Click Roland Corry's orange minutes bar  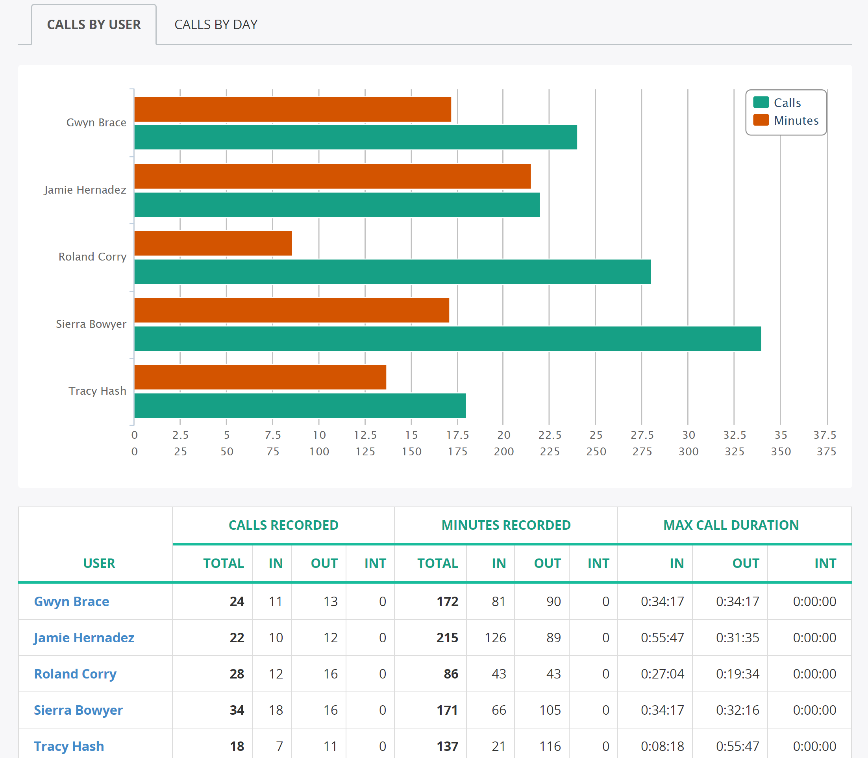point(213,243)
